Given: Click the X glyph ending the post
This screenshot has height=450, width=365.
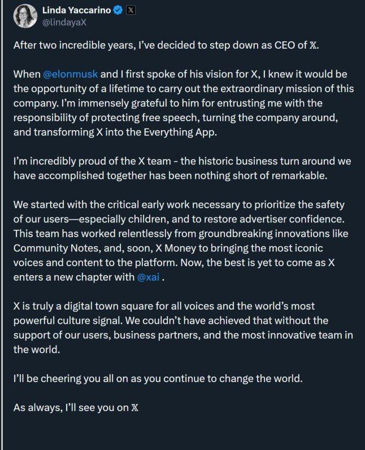Looking at the screenshot, I should point(134,406).
